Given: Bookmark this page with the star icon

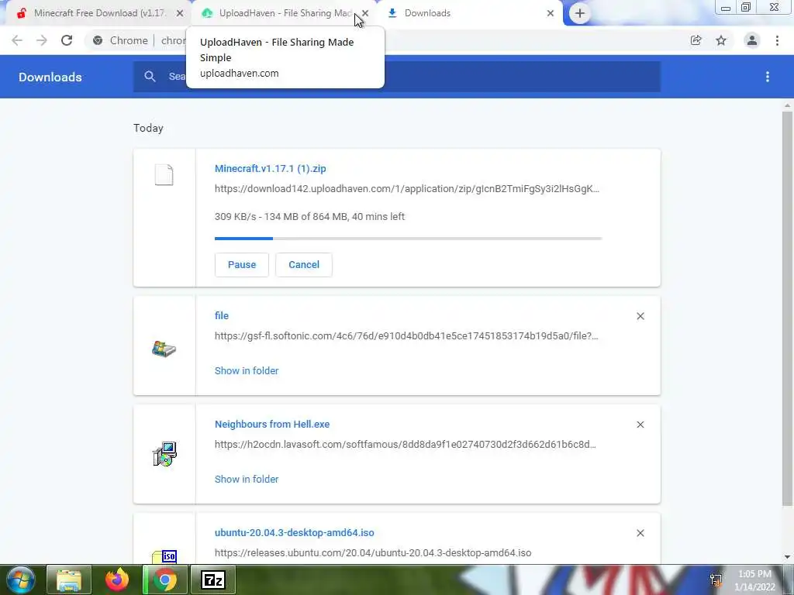Looking at the screenshot, I should 721,40.
